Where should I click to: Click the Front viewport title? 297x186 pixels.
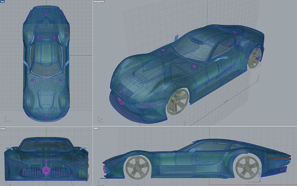pos(3,128)
